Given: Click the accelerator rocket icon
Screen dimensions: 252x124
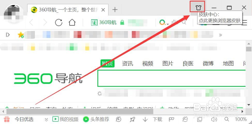Looking at the screenshot, I should pyautogui.click(x=132, y=119).
